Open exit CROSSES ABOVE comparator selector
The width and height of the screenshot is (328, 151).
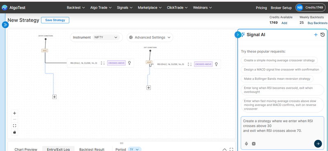click(x=203, y=64)
